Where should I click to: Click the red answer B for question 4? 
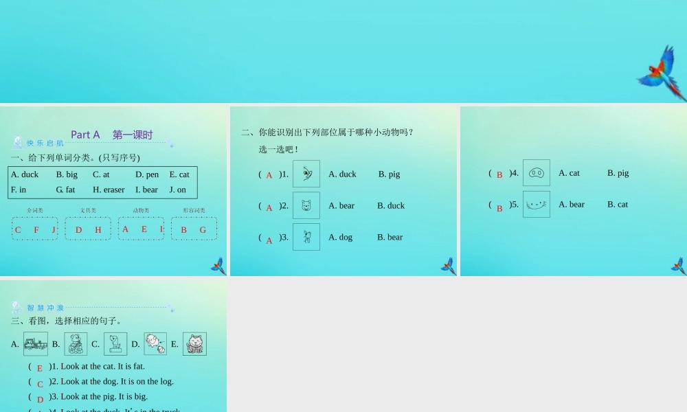coord(499,174)
